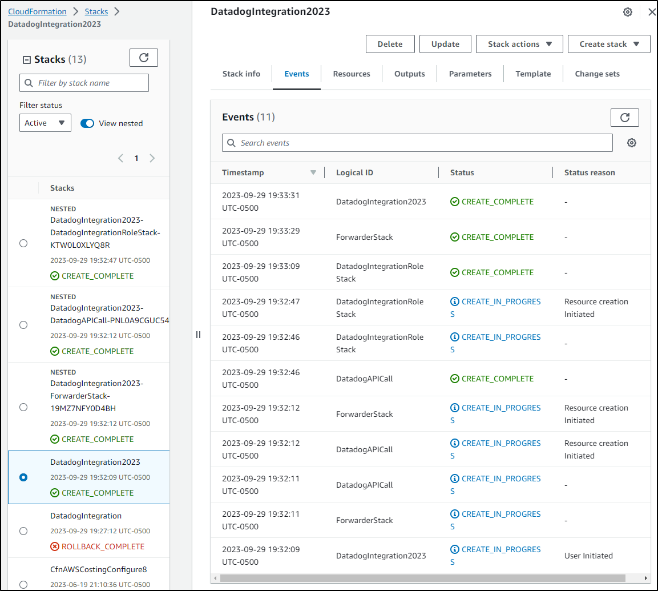Click DatadogAPICall CREATE_COMPLETE status at 19:32:46

click(493, 379)
